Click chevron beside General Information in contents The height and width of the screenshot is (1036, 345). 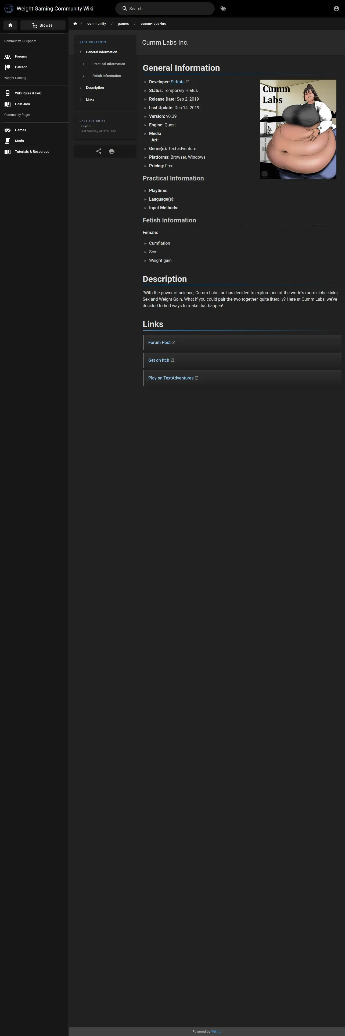pos(81,52)
